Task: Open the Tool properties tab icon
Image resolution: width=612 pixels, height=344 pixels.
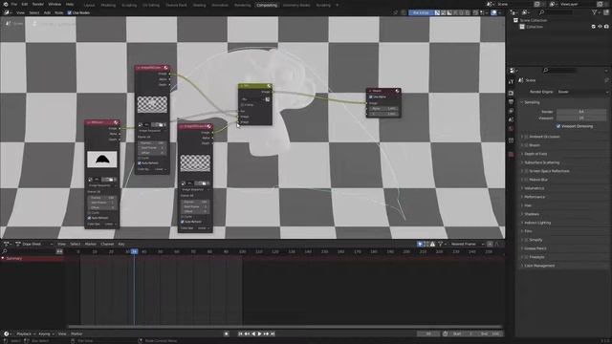Action: [511, 81]
